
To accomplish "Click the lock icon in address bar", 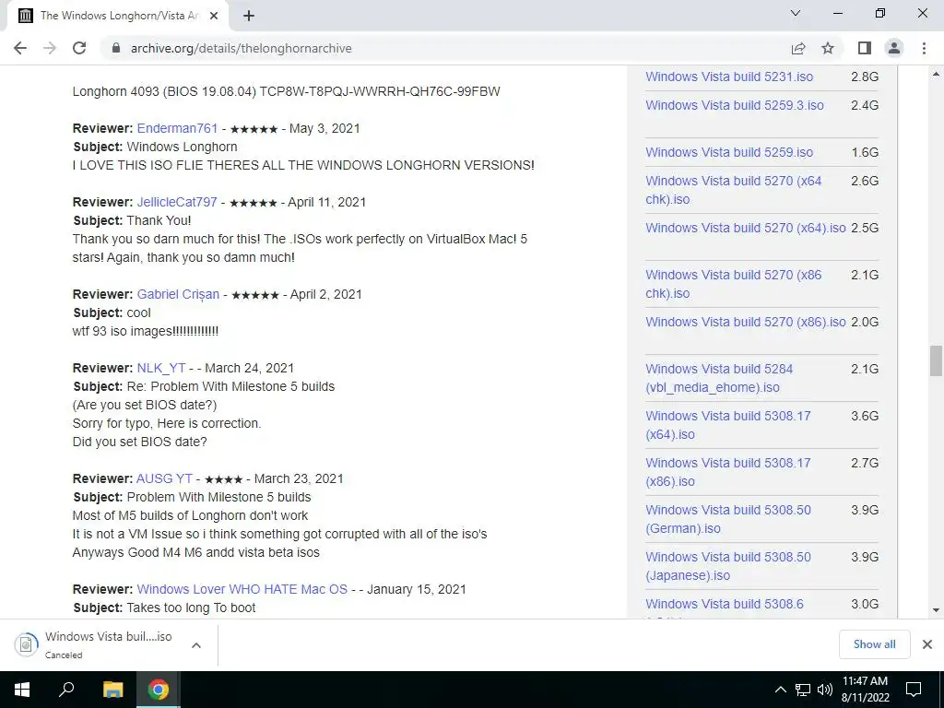I will pos(116,48).
